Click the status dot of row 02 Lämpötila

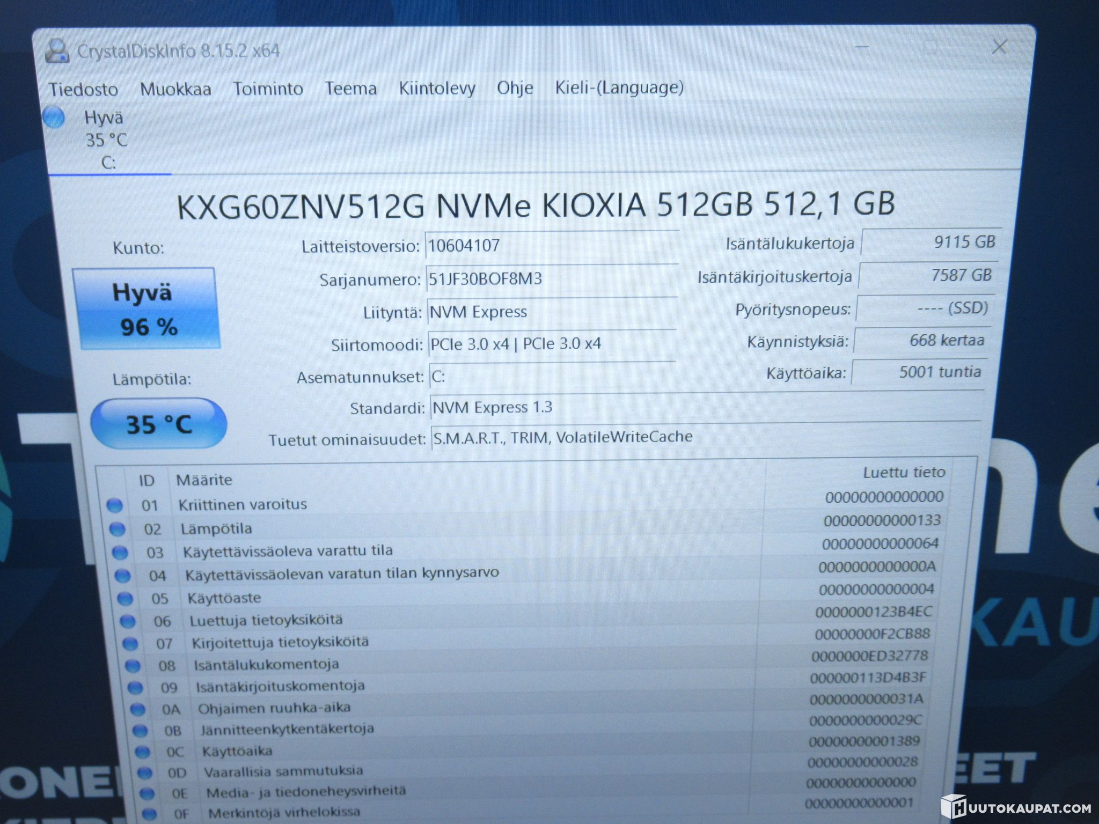pyautogui.click(x=117, y=529)
